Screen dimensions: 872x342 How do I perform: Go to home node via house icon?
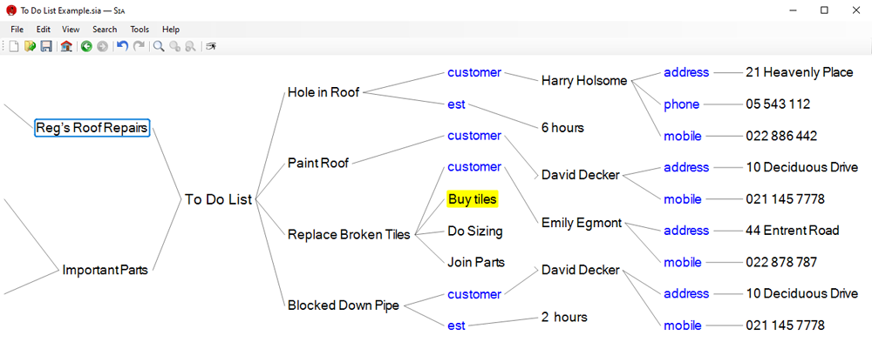tap(67, 47)
